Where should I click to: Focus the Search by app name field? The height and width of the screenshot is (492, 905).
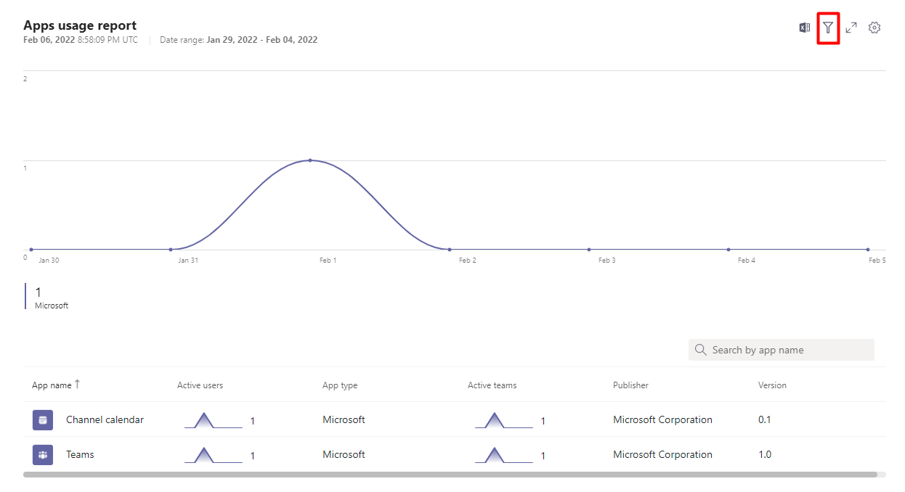click(782, 350)
